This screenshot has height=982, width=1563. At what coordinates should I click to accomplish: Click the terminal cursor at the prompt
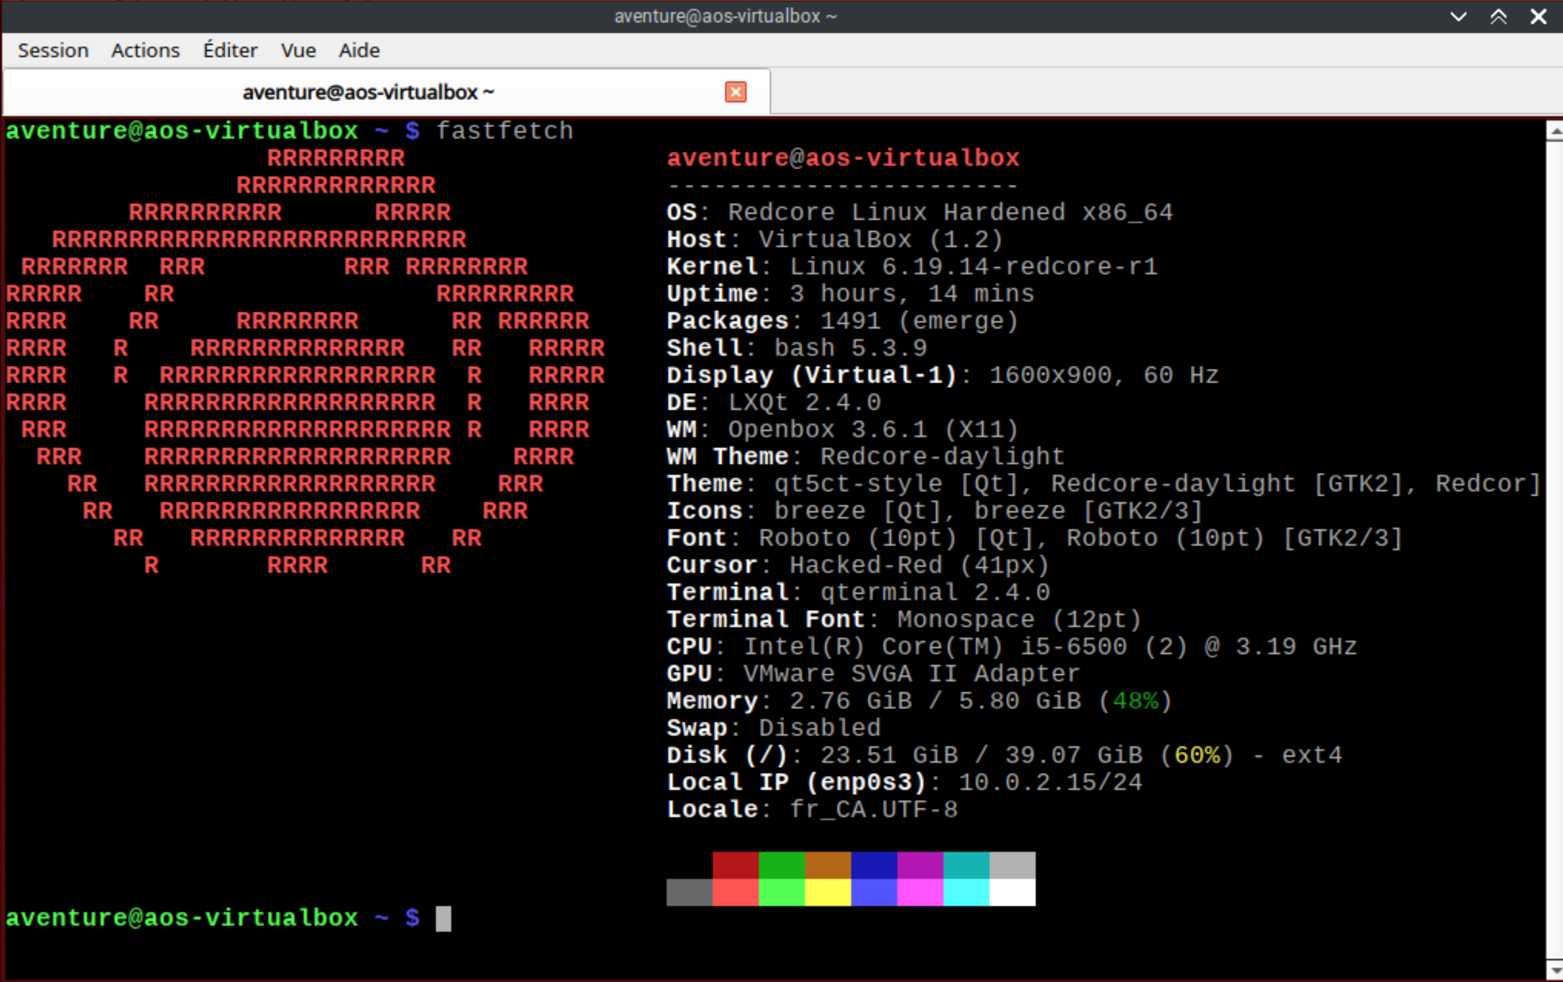coord(443,919)
